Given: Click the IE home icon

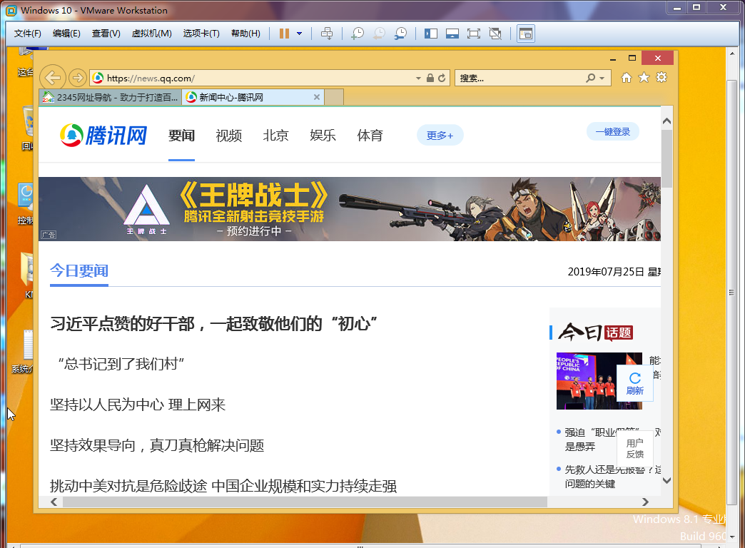Looking at the screenshot, I should pyautogui.click(x=627, y=78).
